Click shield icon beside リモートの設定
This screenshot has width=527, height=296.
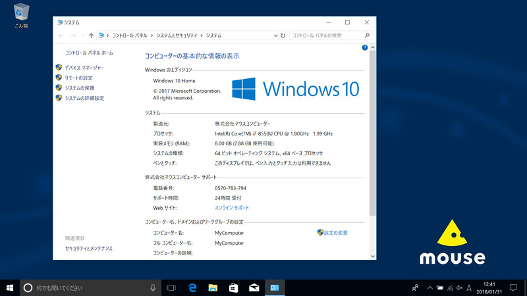click(59, 78)
